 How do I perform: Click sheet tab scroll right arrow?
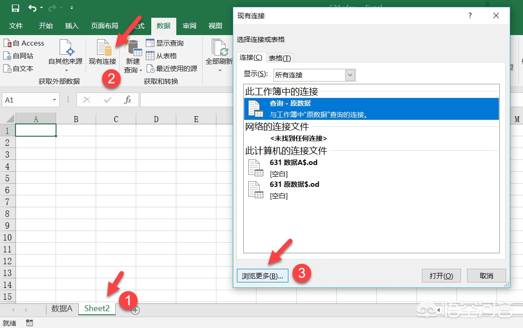pos(26,310)
